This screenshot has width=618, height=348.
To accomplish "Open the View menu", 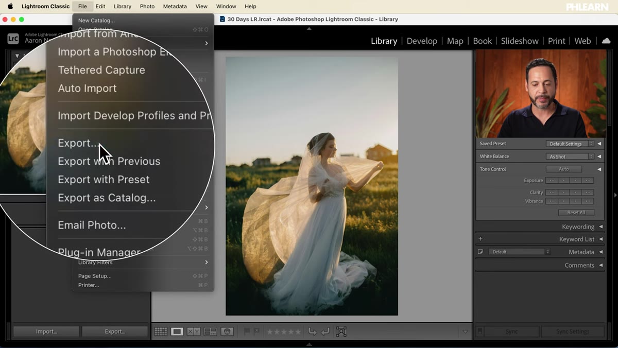I will (201, 6).
